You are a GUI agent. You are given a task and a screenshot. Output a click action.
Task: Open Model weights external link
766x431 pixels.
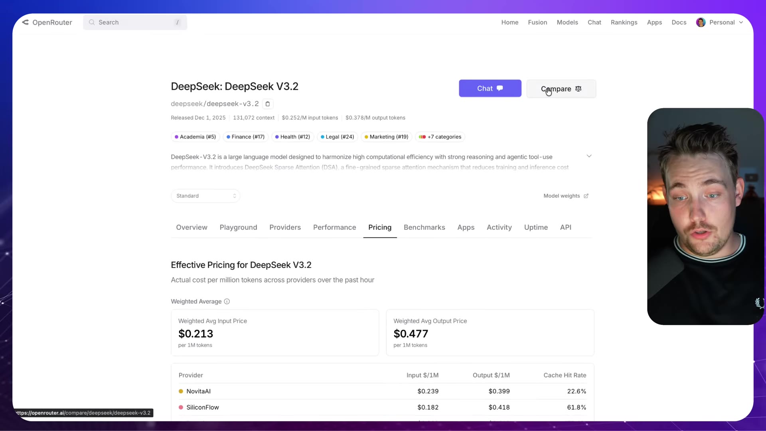(566, 196)
